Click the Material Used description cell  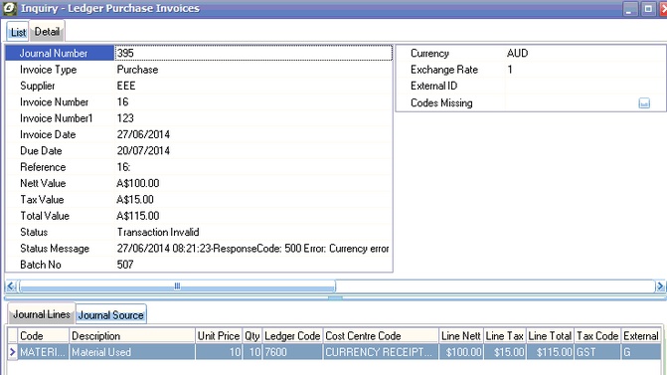[132, 352]
